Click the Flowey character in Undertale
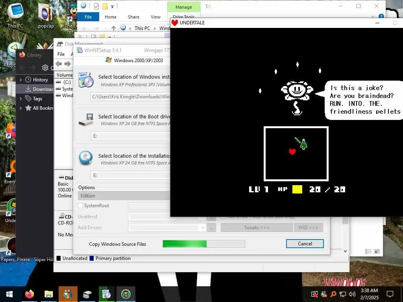 (297, 98)
